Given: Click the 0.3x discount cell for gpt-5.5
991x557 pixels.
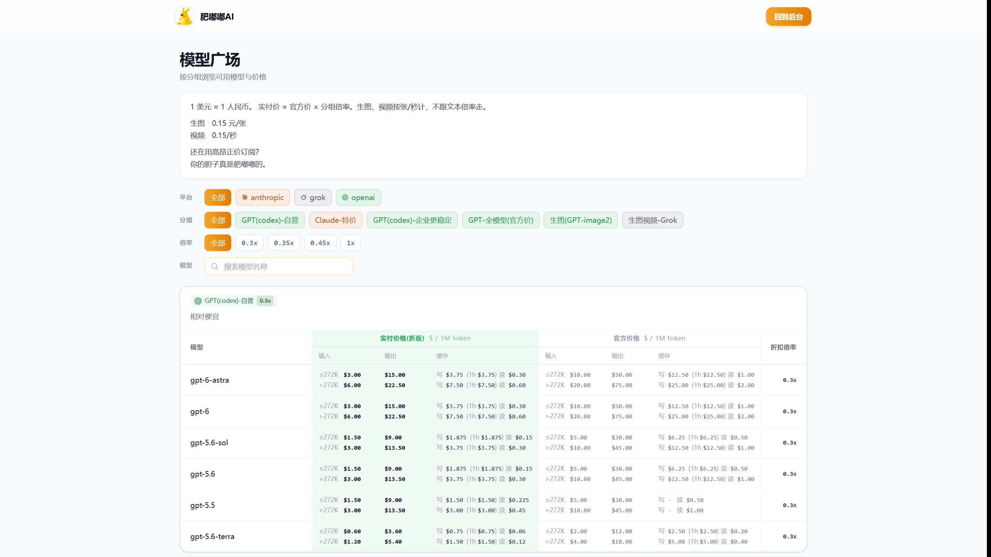Looking at the screenshot, I should pos(789,505).
